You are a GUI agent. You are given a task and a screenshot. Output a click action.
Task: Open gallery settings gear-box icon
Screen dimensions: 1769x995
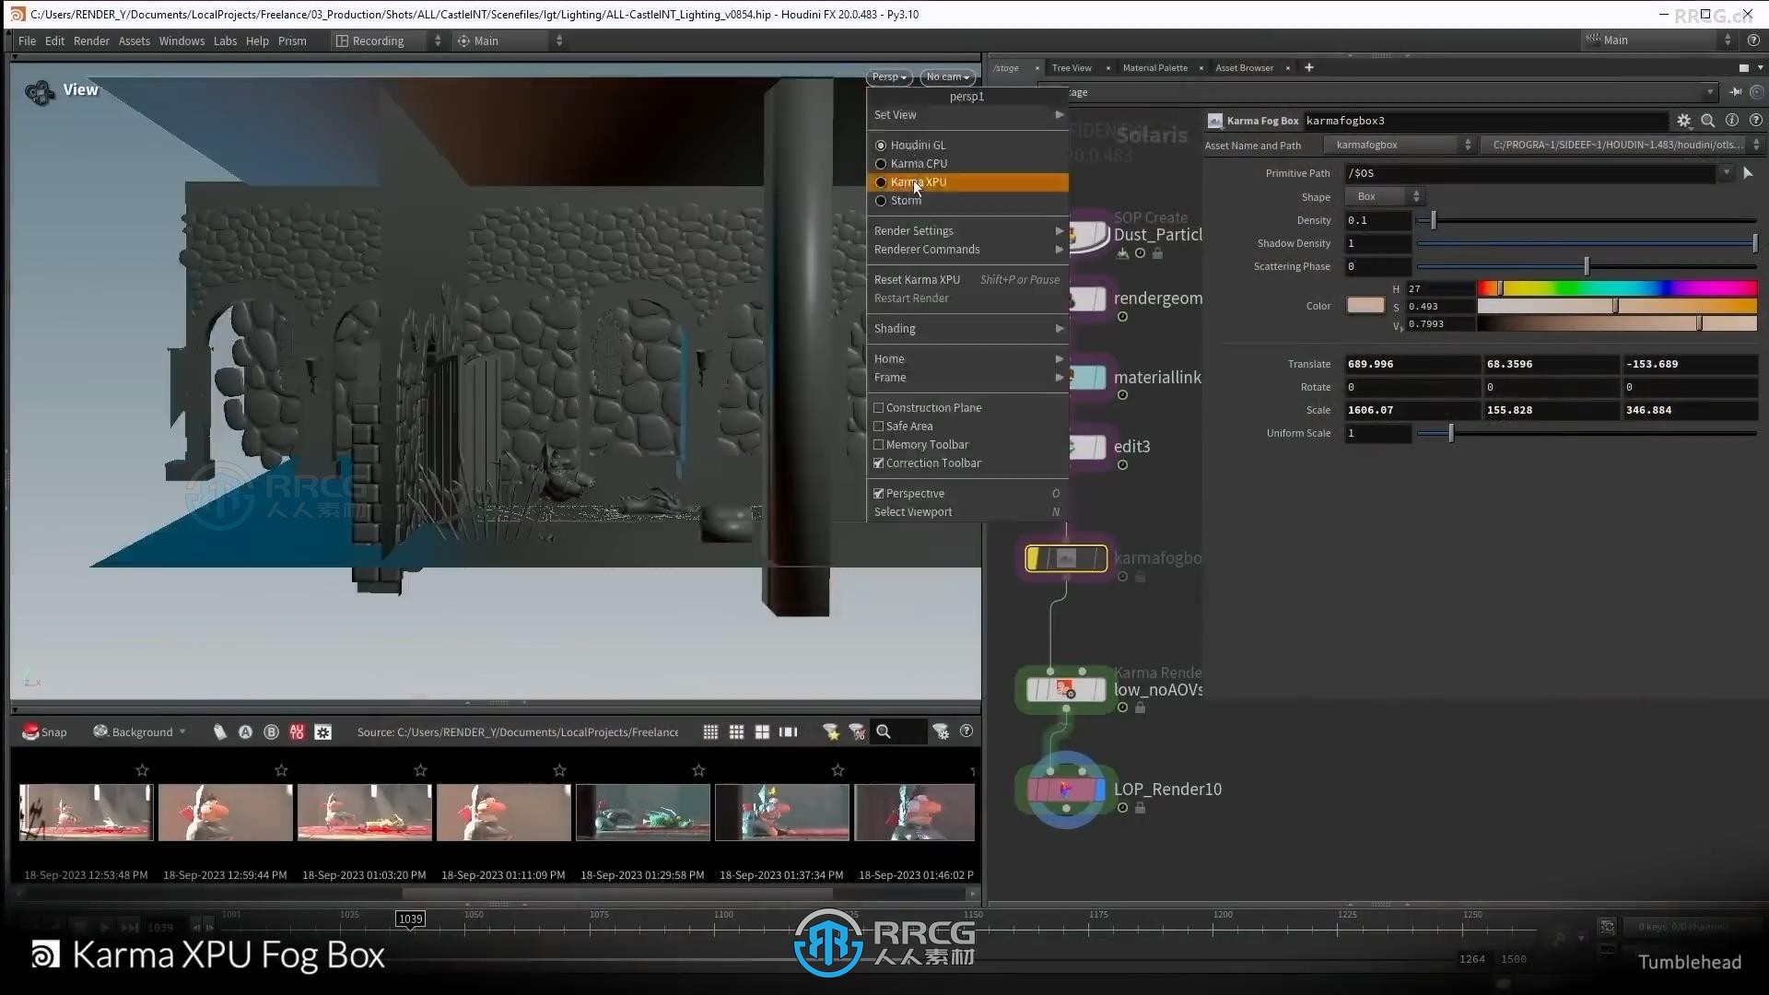322,732
